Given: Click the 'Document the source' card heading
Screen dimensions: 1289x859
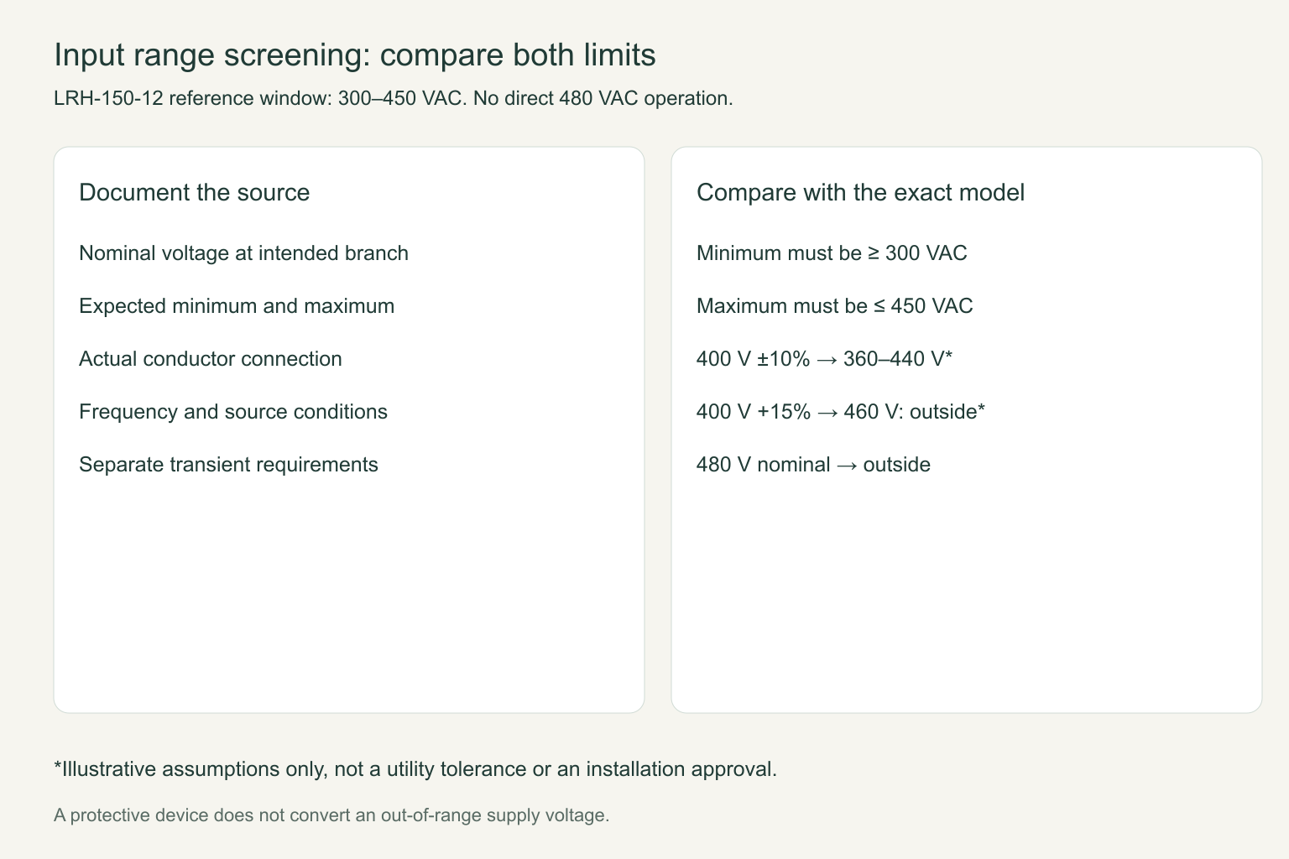Looking at the screenshot, I should click(195, 192).
